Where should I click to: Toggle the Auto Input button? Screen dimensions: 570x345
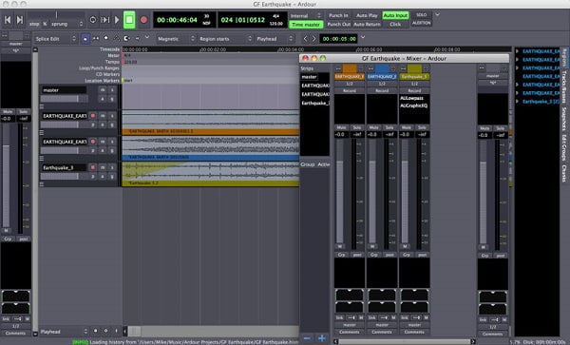tap(395, 15)
